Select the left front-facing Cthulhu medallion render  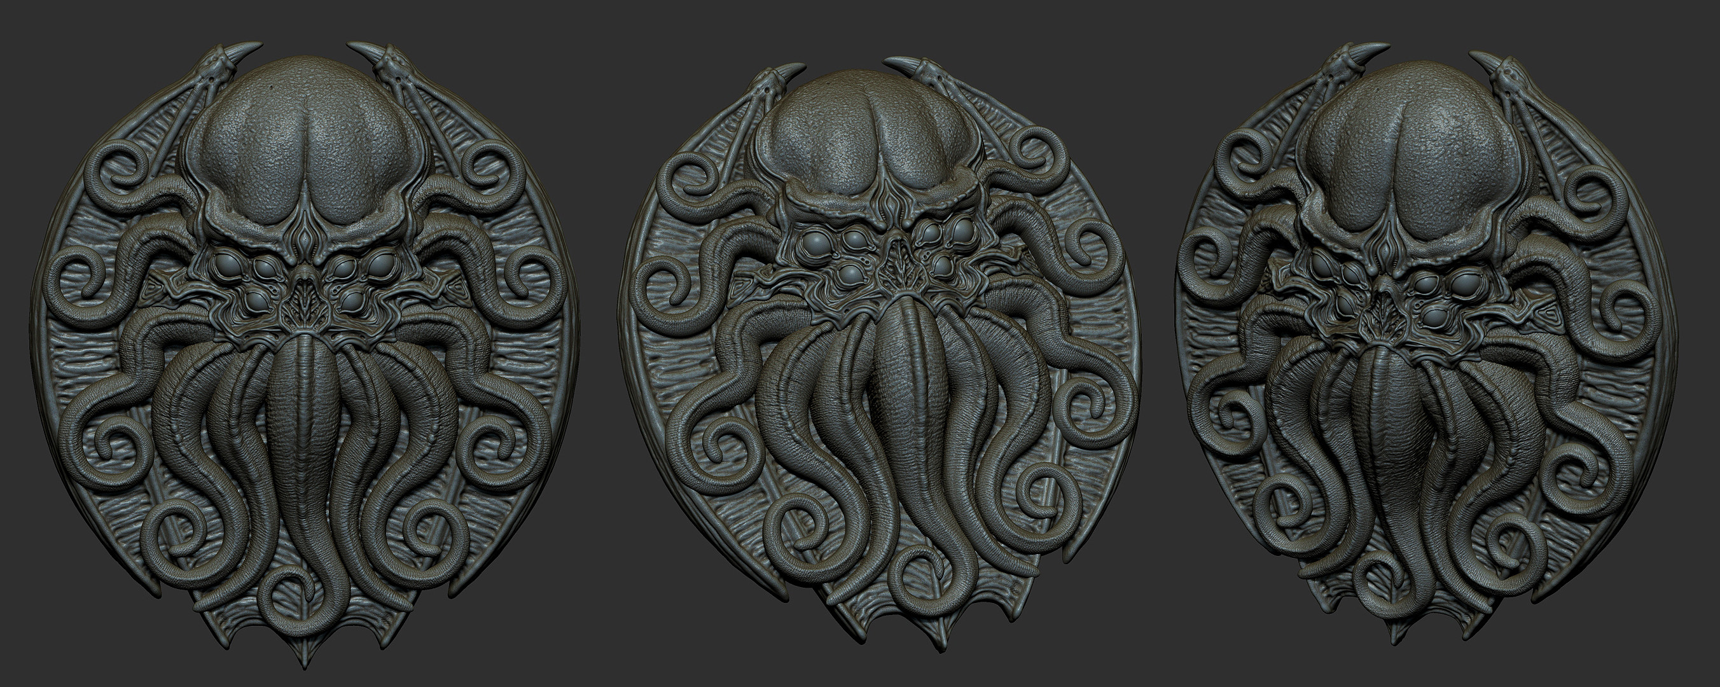tap(304, 354)
